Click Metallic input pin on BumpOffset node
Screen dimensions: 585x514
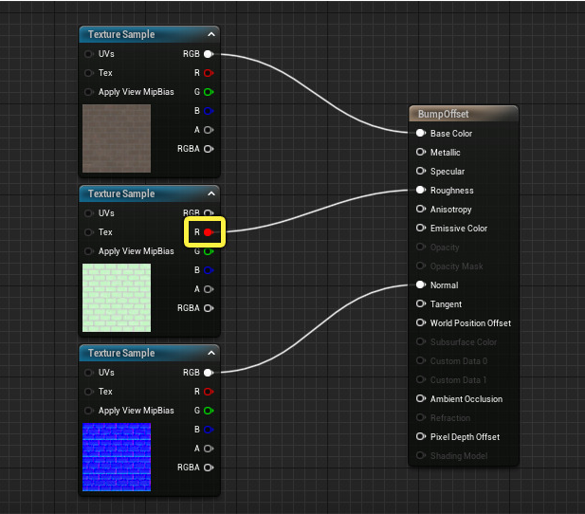tap(421, 153)
